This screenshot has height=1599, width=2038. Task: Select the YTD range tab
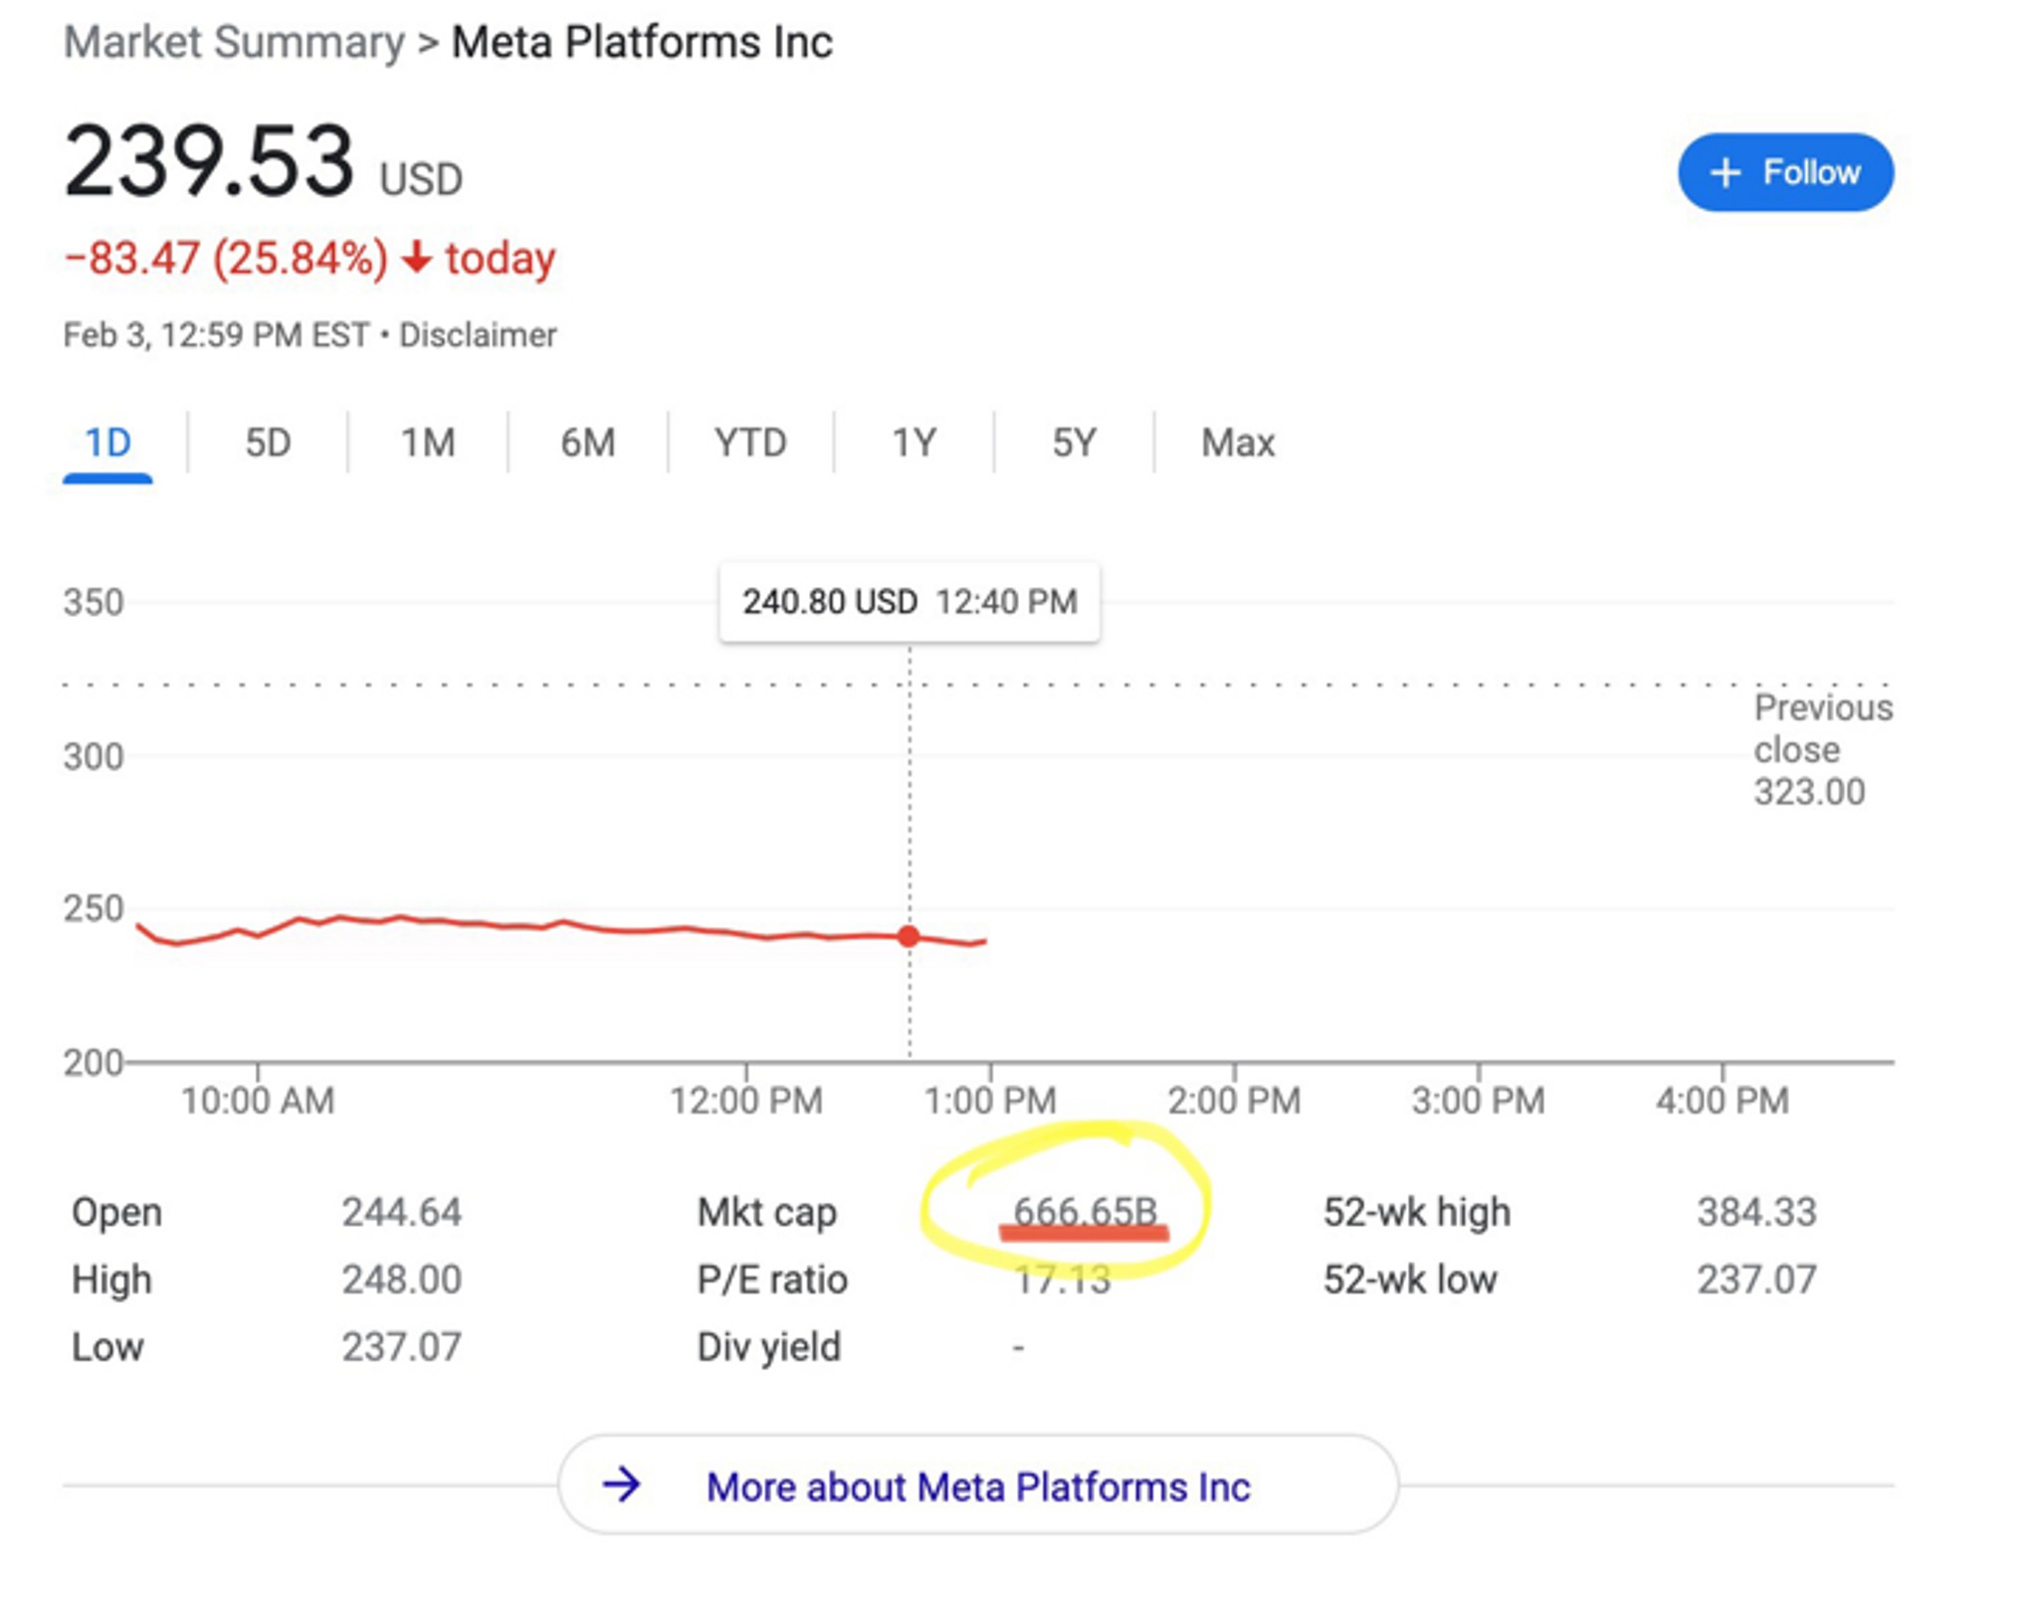(x=750, y=443)
